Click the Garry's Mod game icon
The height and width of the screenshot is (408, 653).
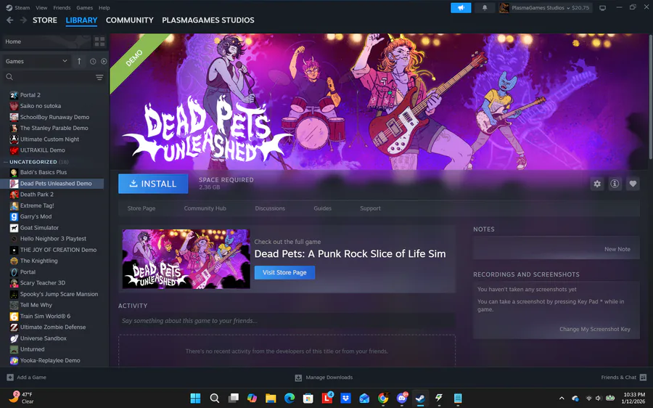(14, 217)
